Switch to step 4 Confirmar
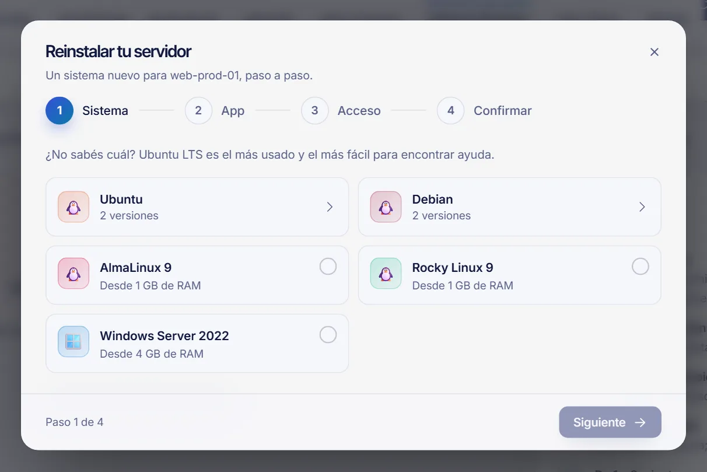The height and width of the screenshot is (472, 707). click(484, 111)
